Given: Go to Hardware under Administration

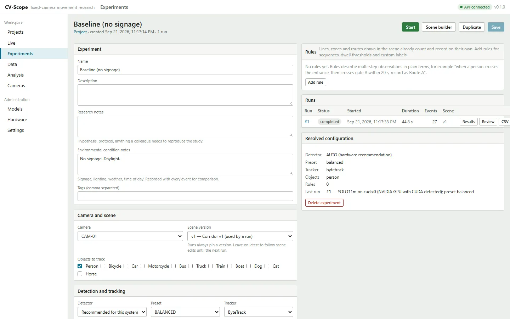Looking at the screenshot, I should [34, 119].
